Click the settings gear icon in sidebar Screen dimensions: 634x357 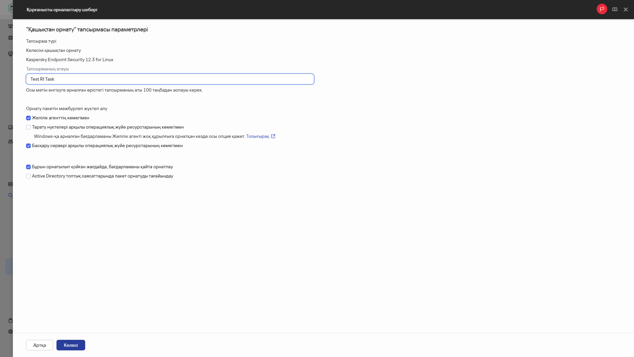pos(11,332)
